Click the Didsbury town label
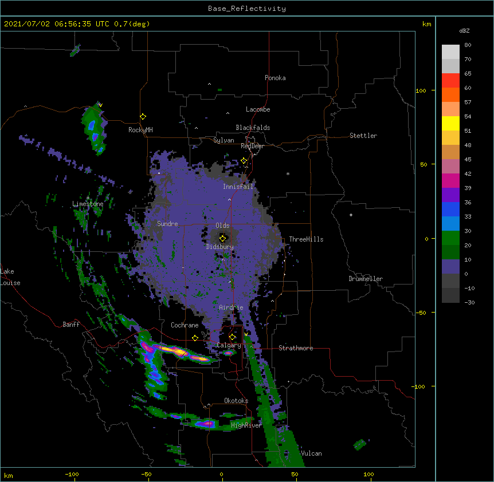Screen dimensions: 494x482 220,247
